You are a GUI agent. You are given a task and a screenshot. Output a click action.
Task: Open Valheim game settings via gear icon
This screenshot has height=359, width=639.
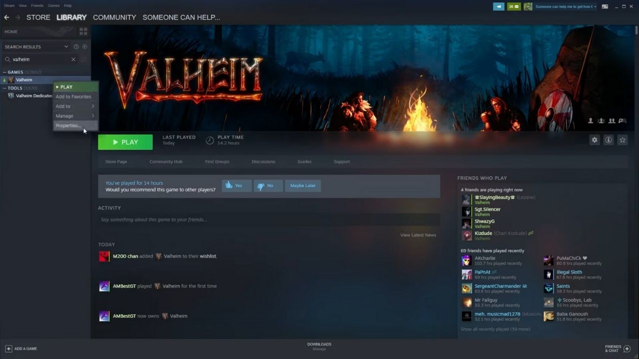(594, 140)
